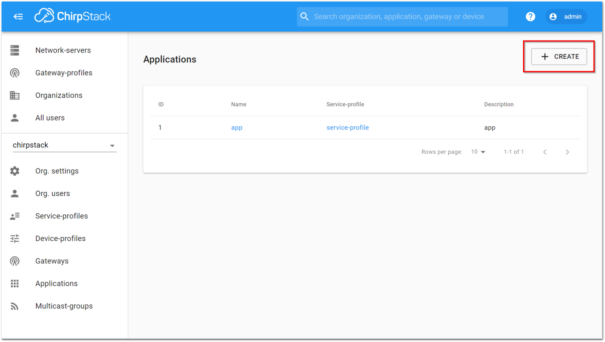Open Gateways menu item
This screenshot has width=605, height=342.
point(65,261)
